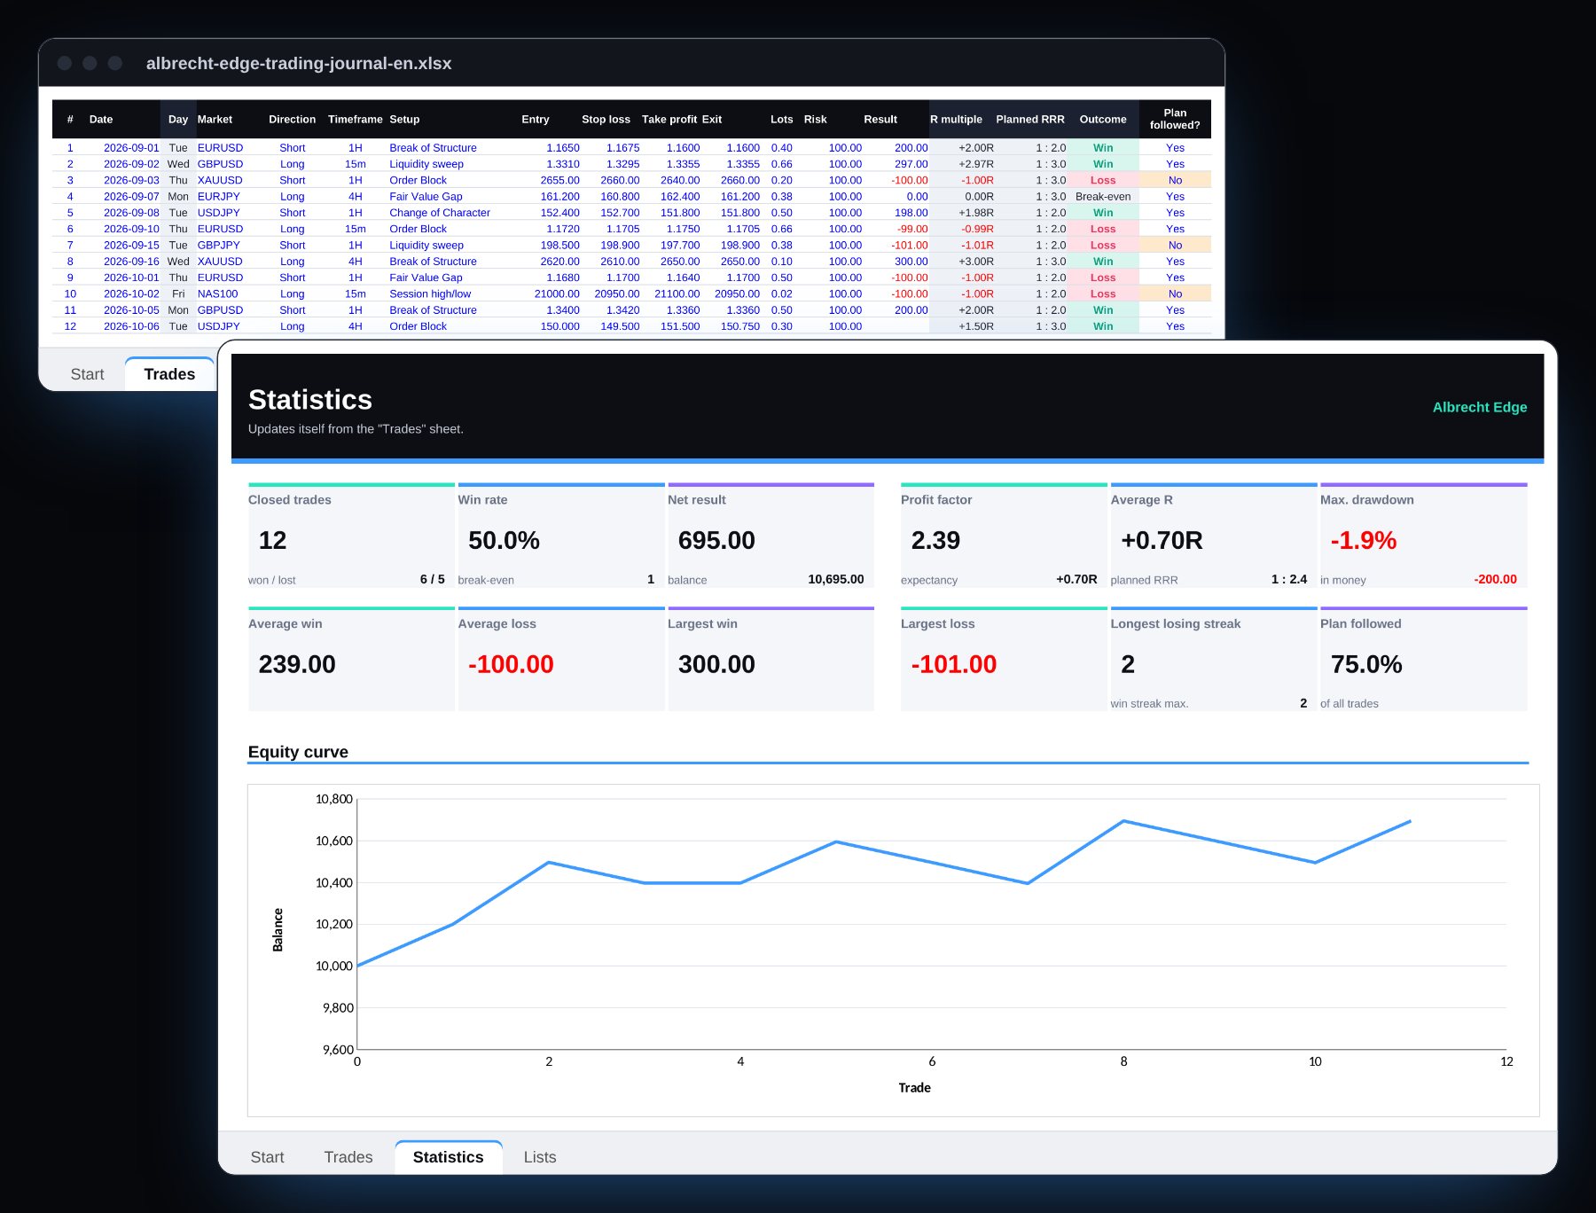1596x1213 pixels.
Task: Open the Start tab in the Statistics window
Action: pos(267,1157)
